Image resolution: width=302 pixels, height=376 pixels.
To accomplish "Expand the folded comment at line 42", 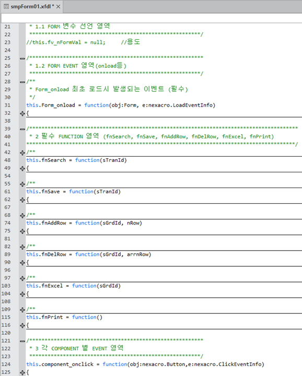I will [22, 152].
